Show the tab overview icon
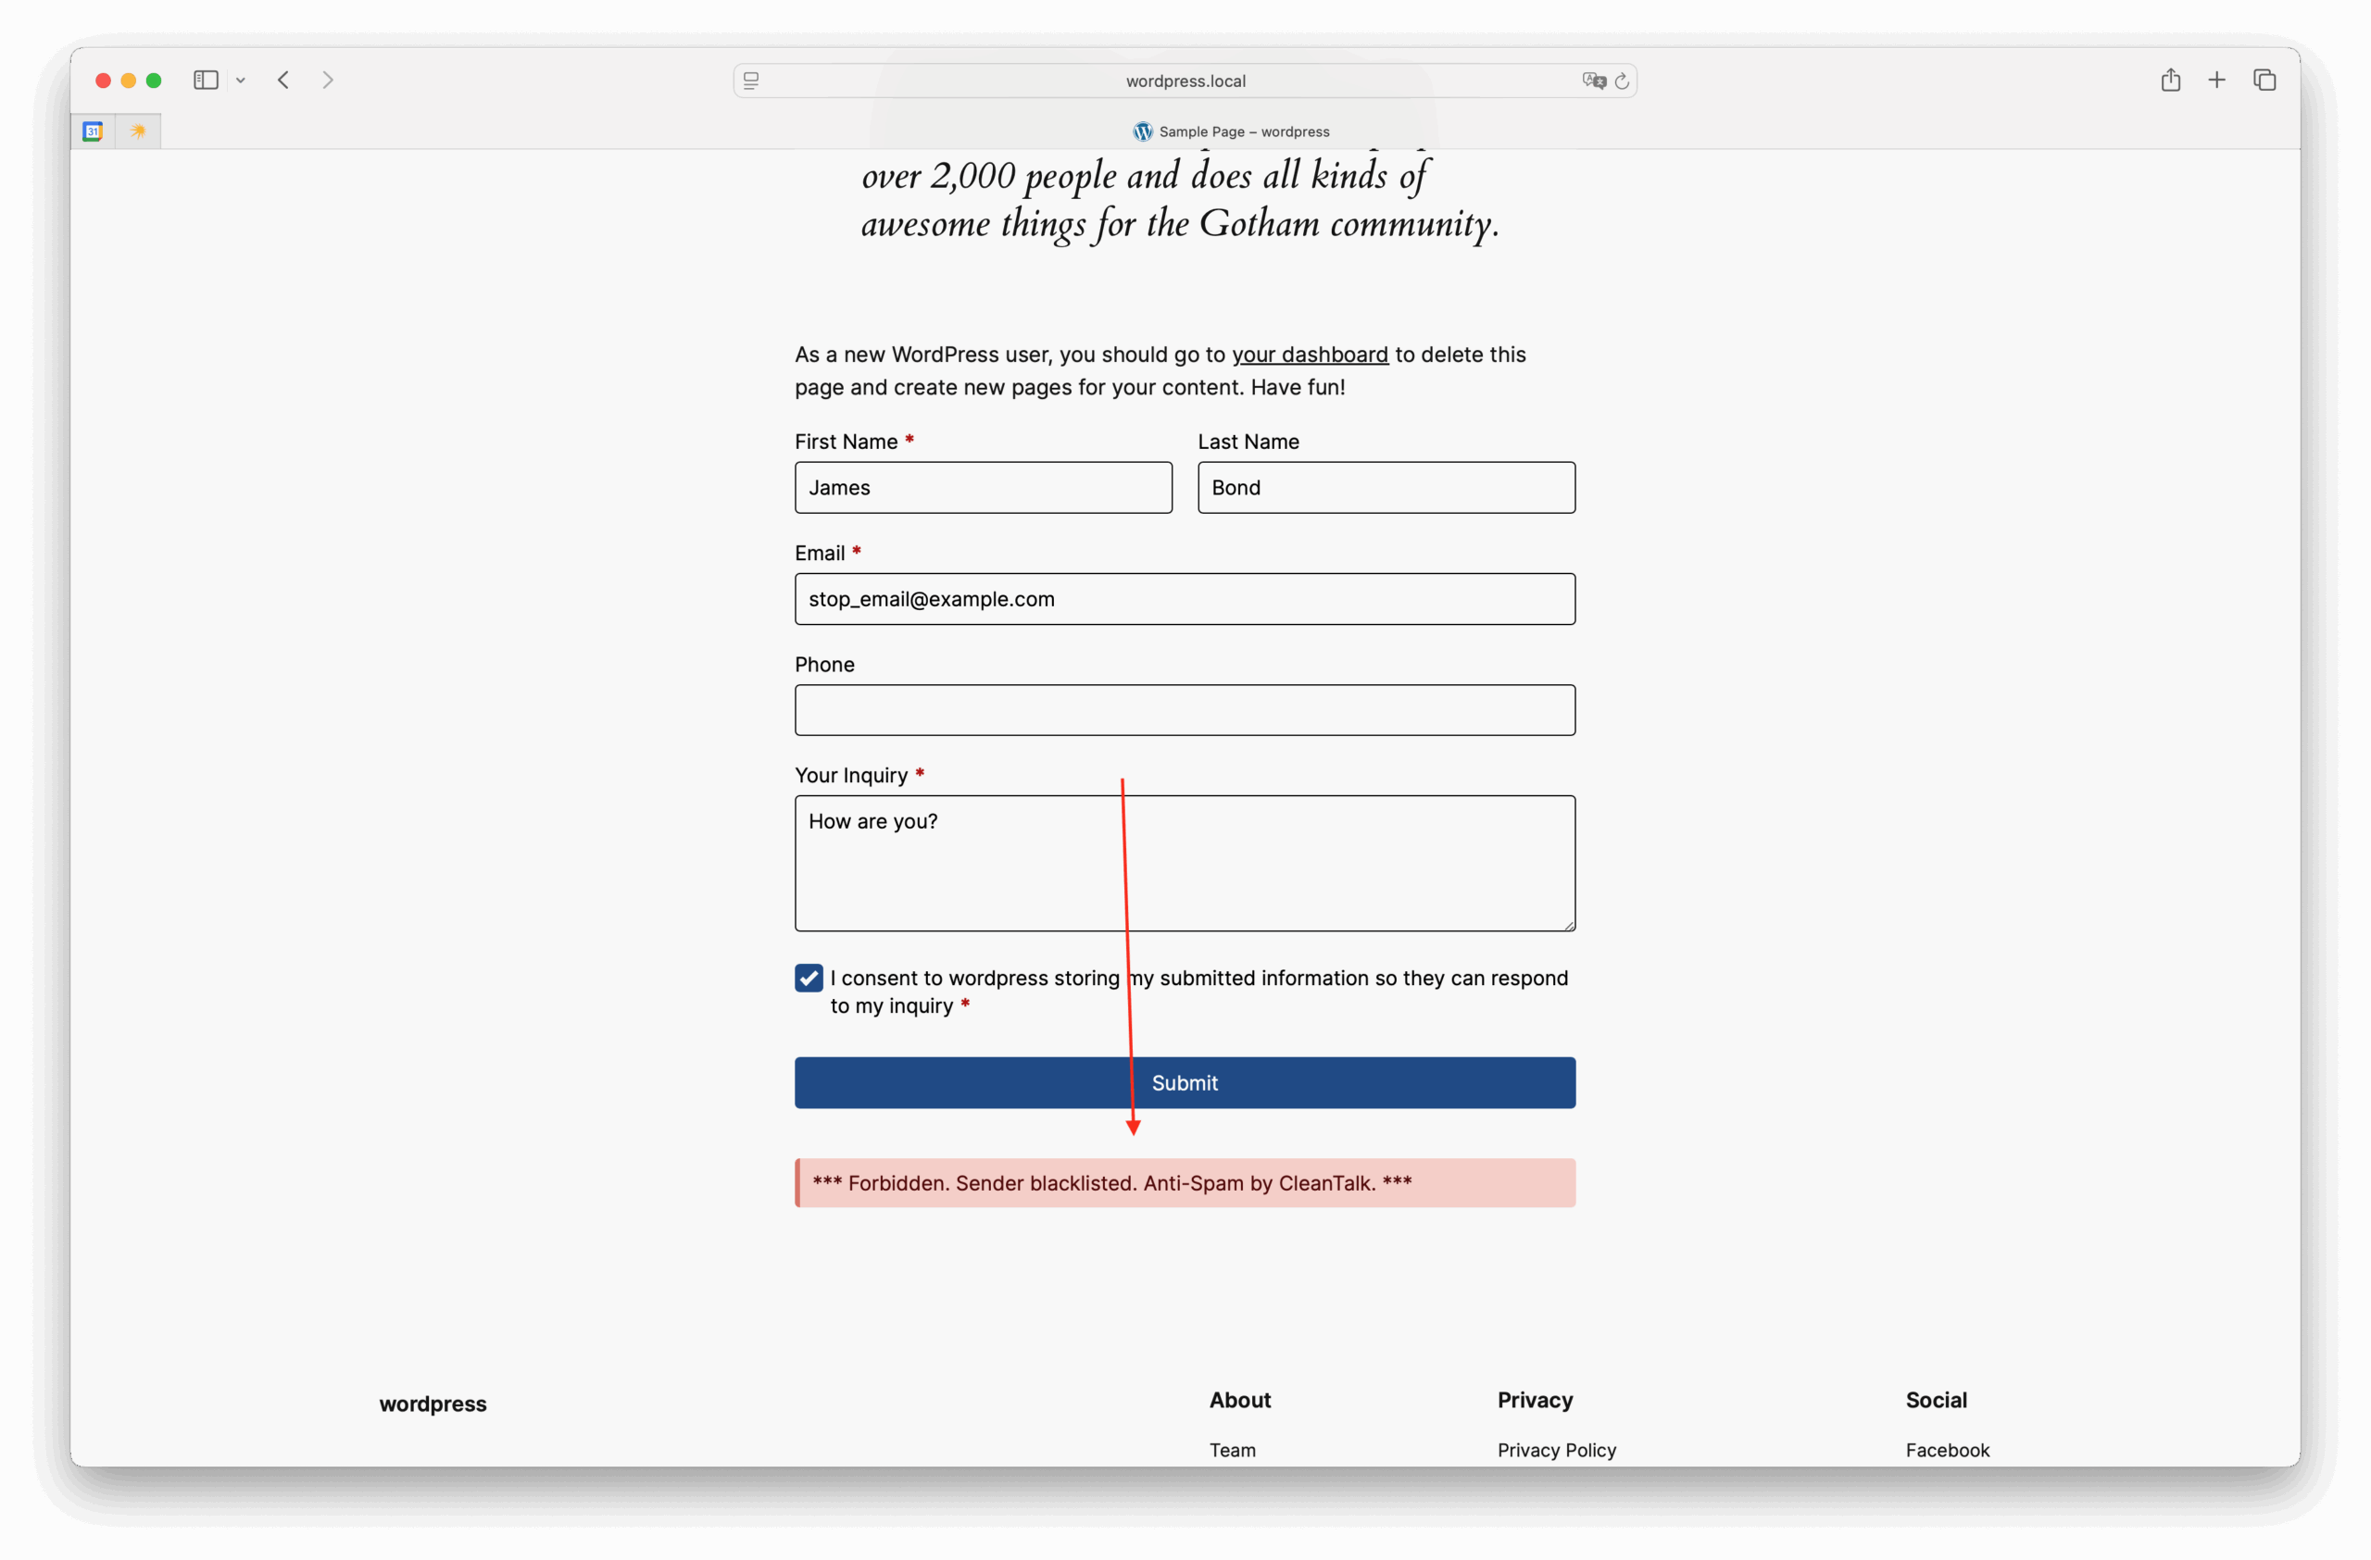 point(2264,80)
